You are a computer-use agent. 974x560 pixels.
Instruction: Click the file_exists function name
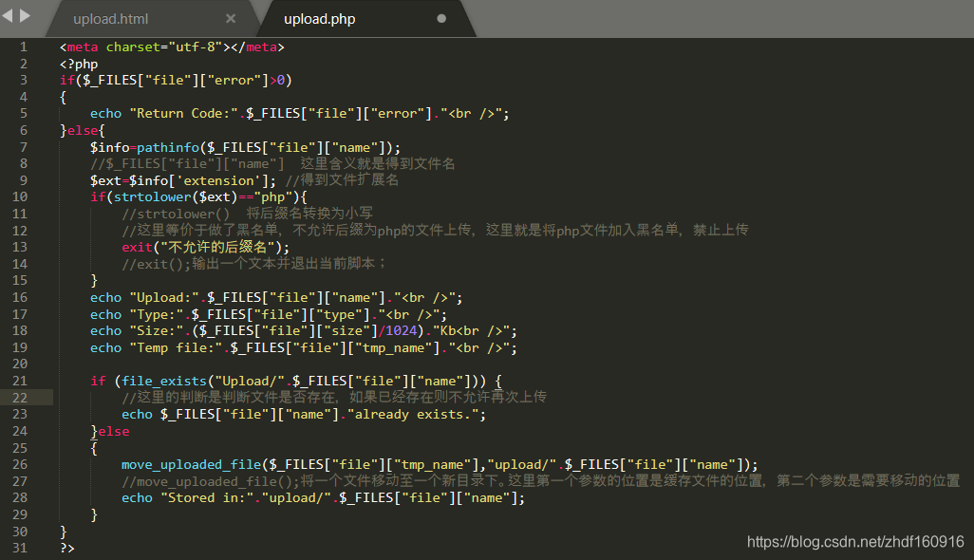point(163,381)
